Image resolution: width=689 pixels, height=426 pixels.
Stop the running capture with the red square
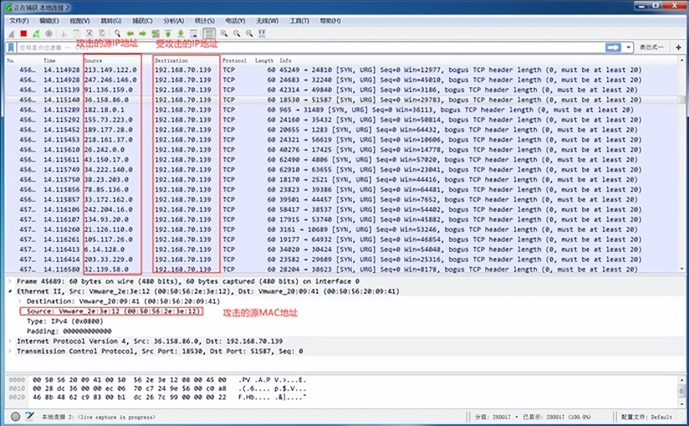24,34
